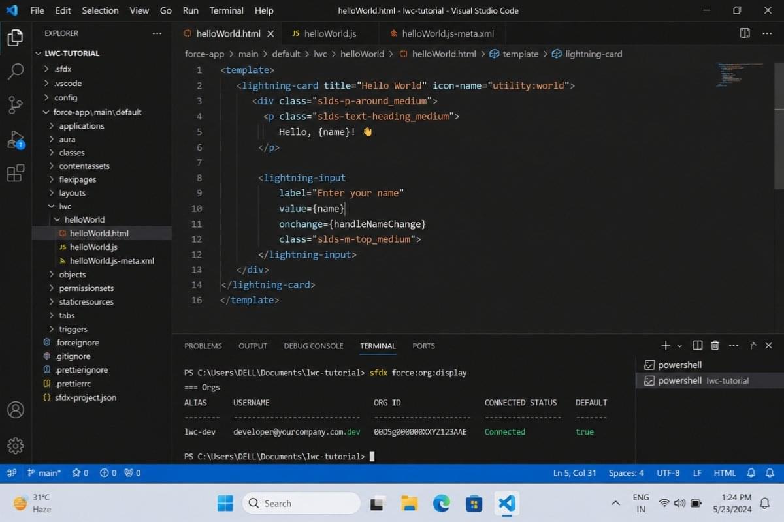The width and height of the screenshot is (784, 522).
Task: Select the powershell lwc-tutorial terminal
Action: pyautogui.click(x=710, y=380)
